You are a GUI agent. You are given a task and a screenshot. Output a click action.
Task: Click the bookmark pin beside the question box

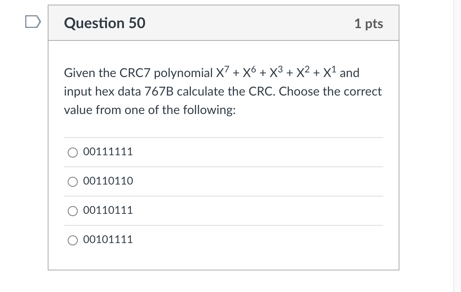coord(33,22)
